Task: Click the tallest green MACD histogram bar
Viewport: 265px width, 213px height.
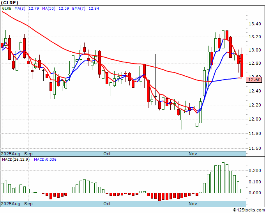Action: coord(223,177)
